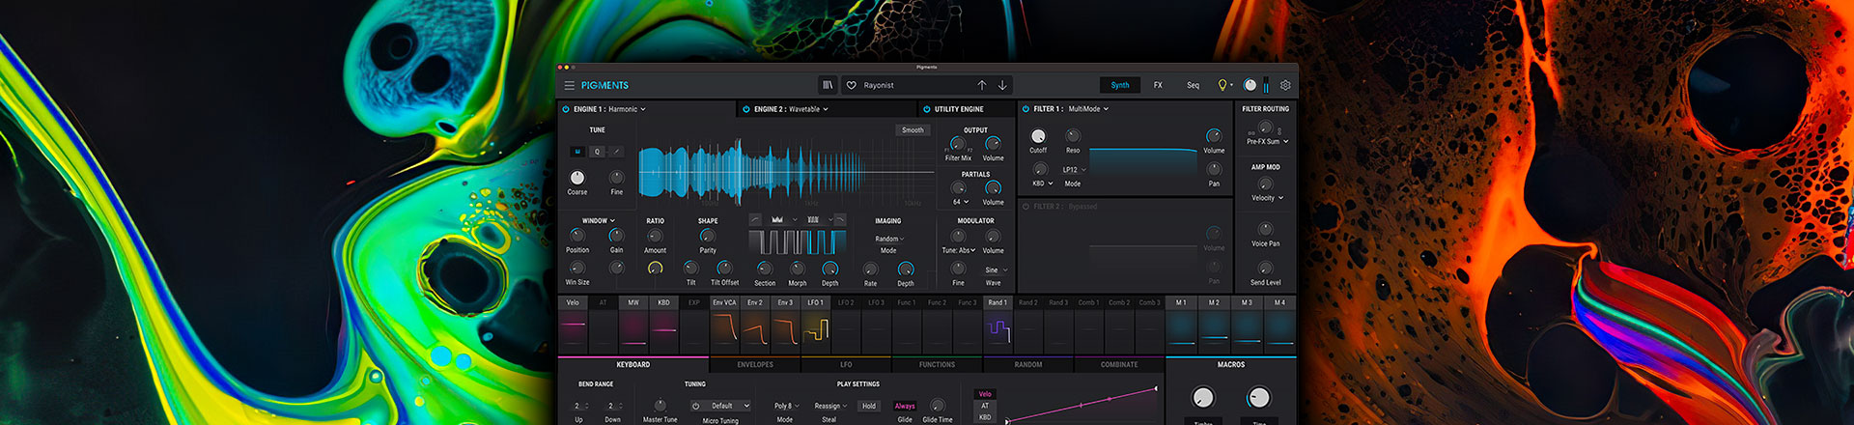Open the Amp Mod Velocity dropdown
Image resolution: width=1854 pixels, height=425 pixels.
pyautogui.click(x=1268, y=198)
